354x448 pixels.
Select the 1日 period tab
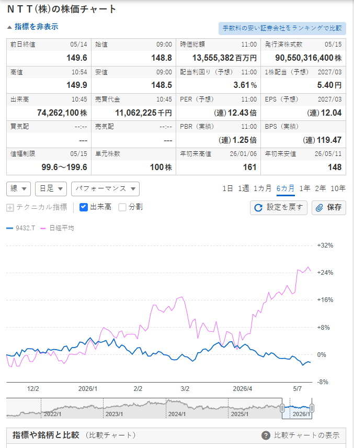[x=227, y=188]
